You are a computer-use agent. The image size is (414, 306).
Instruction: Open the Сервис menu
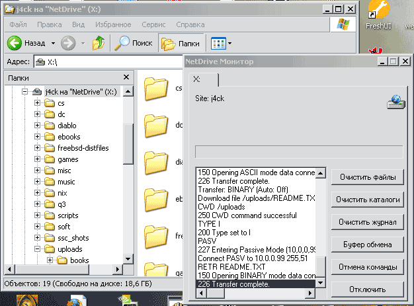click(153, 24)
